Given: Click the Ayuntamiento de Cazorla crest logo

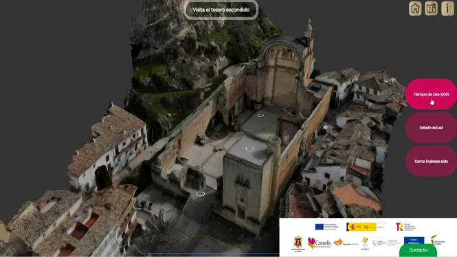Looking at the screenshot, I should [298, 243].
